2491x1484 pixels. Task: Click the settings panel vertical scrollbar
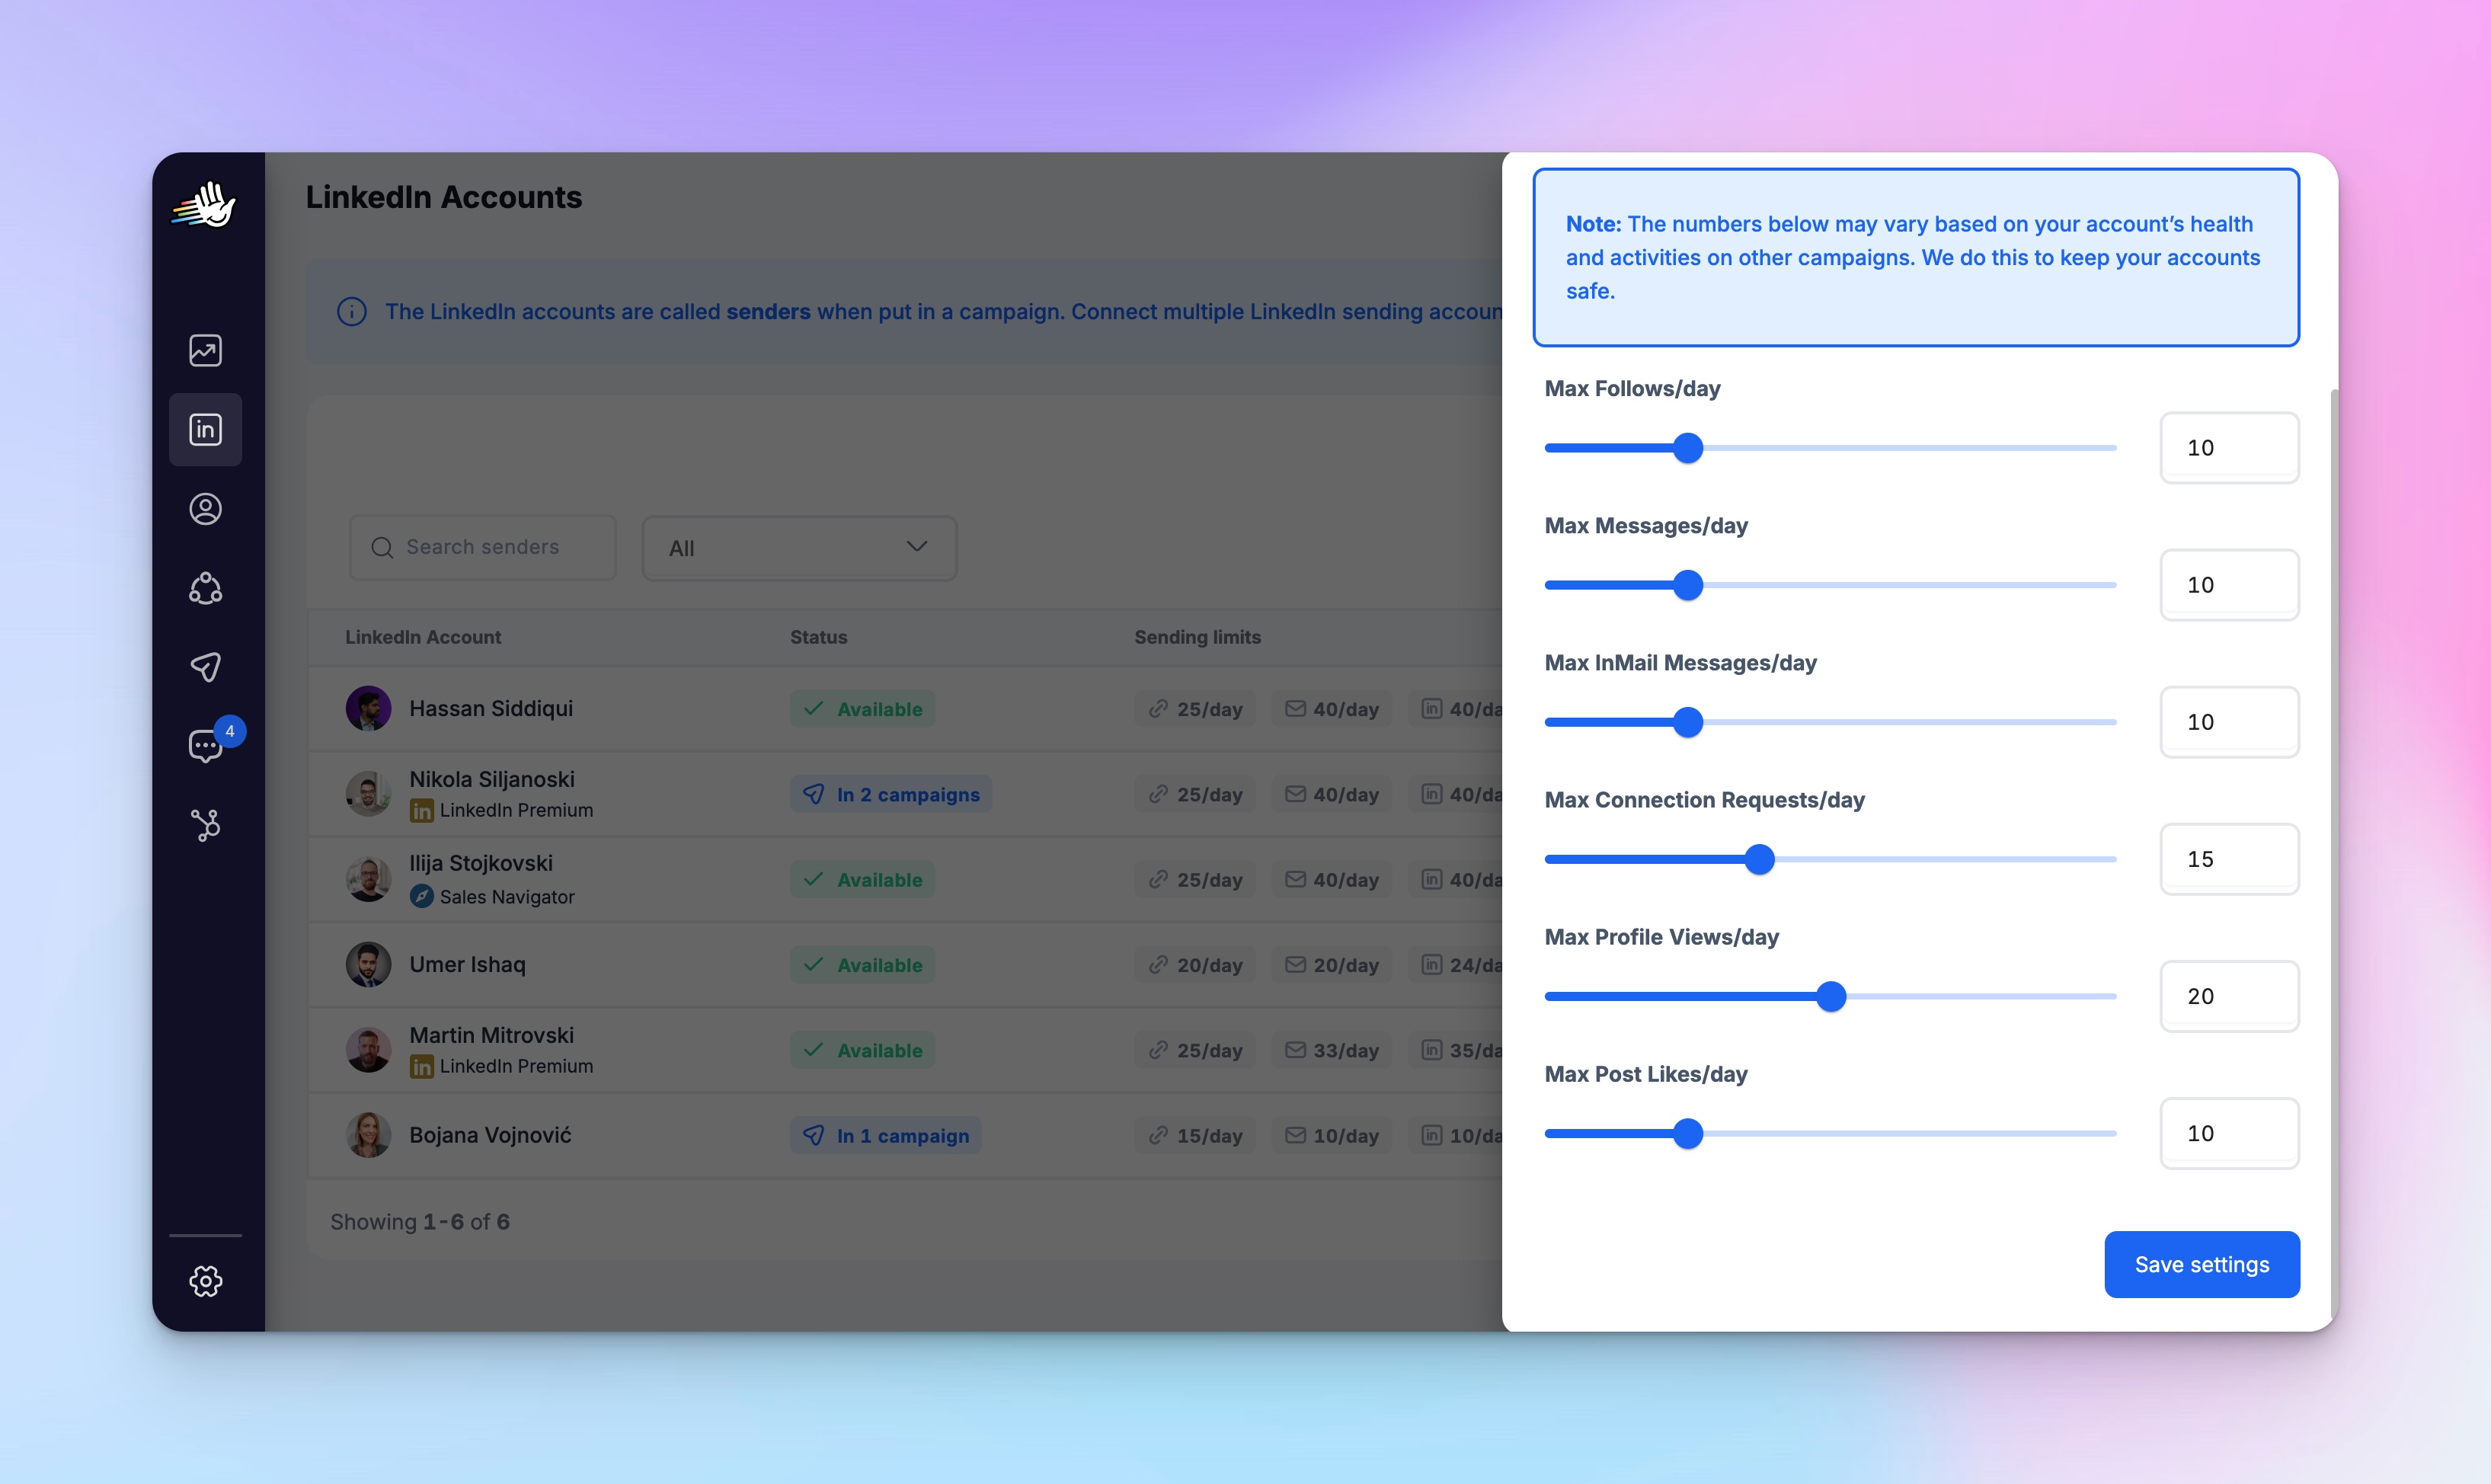[2334, 855]
